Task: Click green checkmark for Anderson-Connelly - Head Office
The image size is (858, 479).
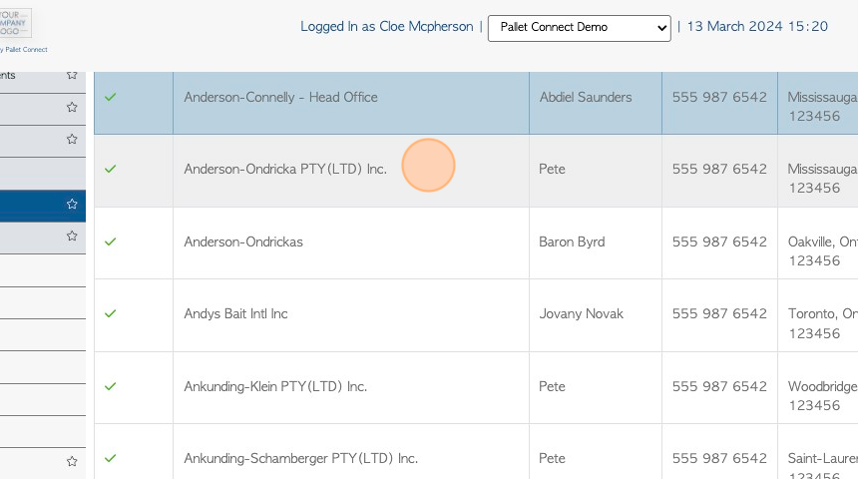Action: [111, 97]
